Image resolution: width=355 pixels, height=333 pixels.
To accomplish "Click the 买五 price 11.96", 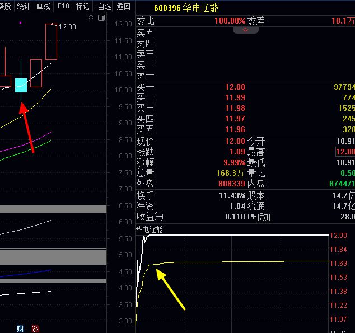I will (235, 129).
